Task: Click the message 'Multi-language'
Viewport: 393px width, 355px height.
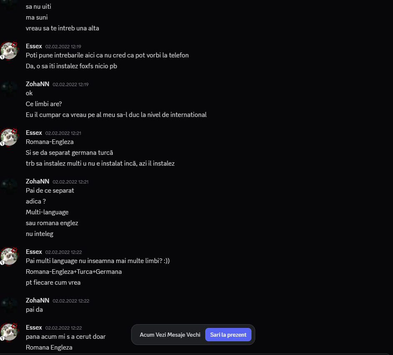Action: coord(47,212)
